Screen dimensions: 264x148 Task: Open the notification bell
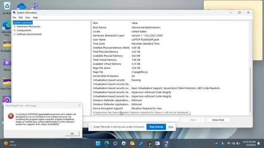click(x=259, y=143)
